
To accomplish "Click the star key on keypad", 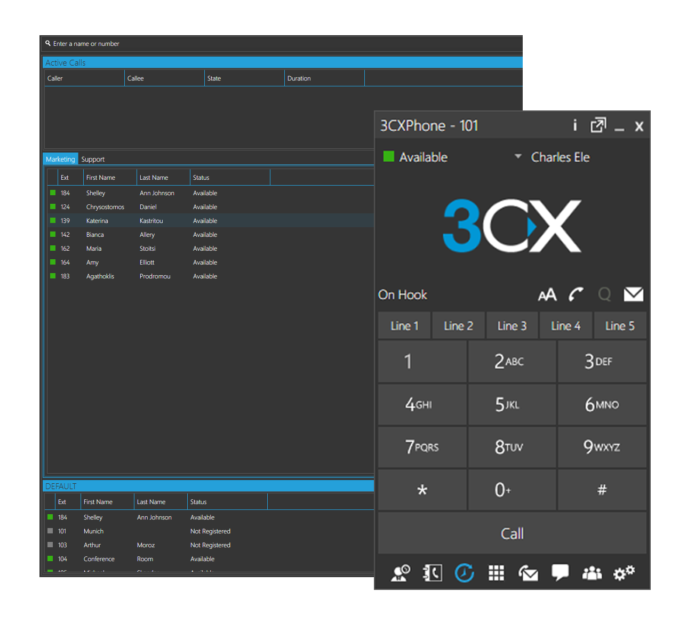I will pyautogui.click(x=422, y=490).
